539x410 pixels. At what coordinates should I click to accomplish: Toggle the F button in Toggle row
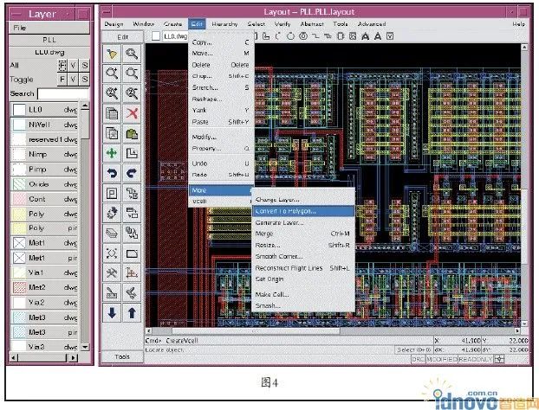(x=62, y=78)
